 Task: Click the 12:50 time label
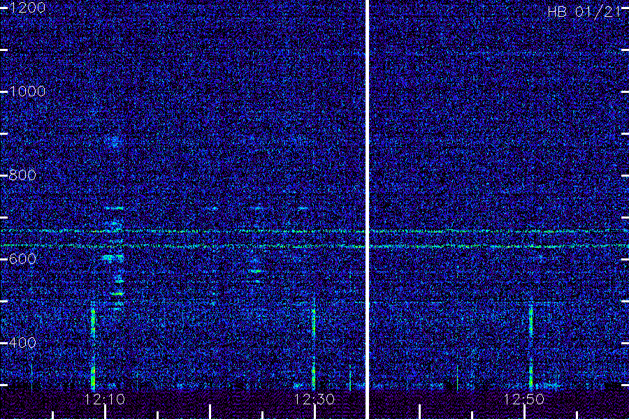tap(523, 399)
